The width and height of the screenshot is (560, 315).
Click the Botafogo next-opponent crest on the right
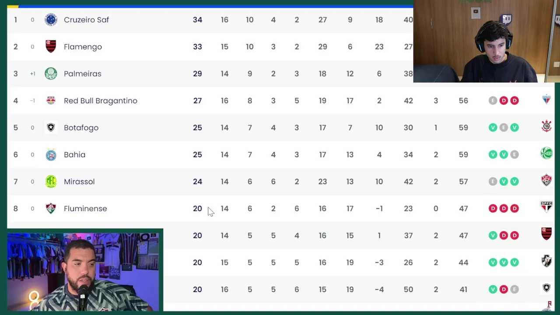coord(546,287)
